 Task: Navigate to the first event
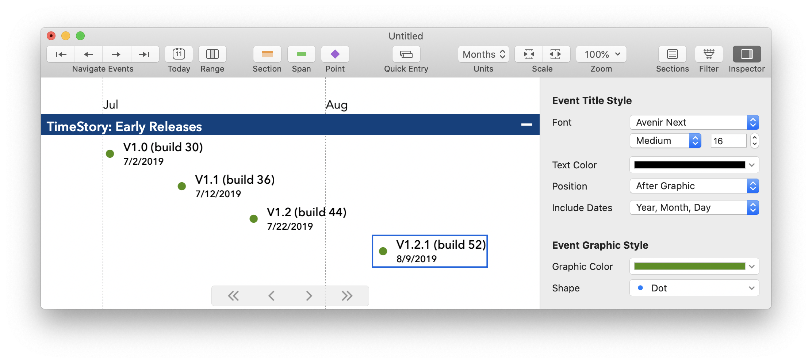pos(60,54)
